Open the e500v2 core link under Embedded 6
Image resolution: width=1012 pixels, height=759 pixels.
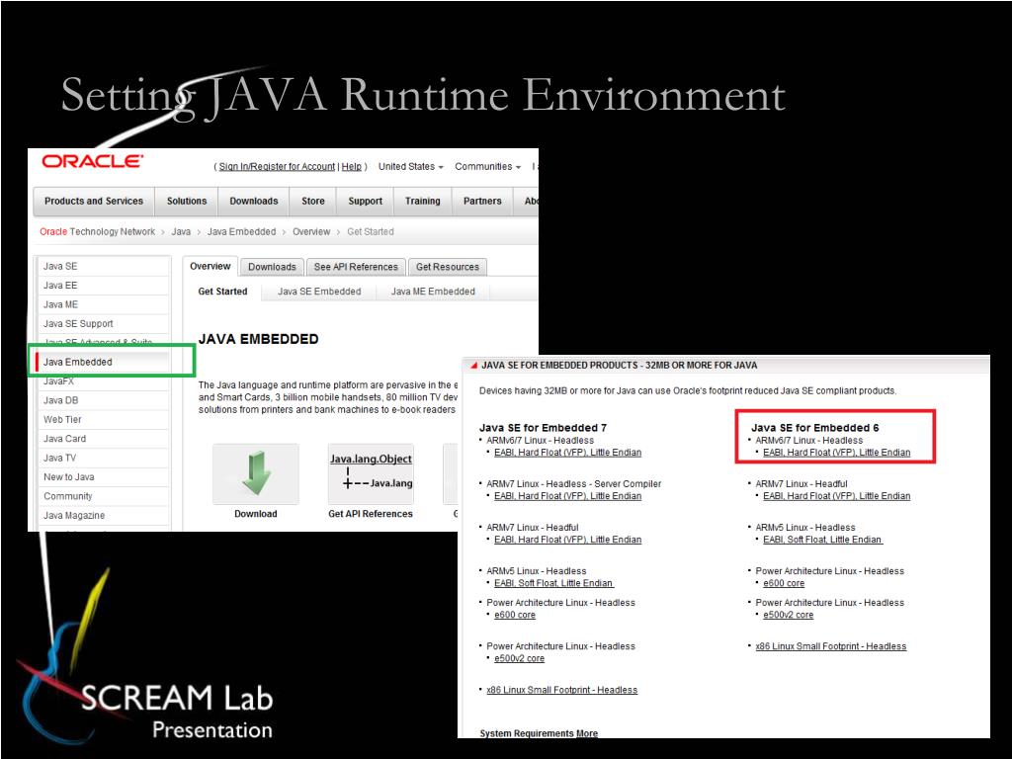tap(789, 615)
